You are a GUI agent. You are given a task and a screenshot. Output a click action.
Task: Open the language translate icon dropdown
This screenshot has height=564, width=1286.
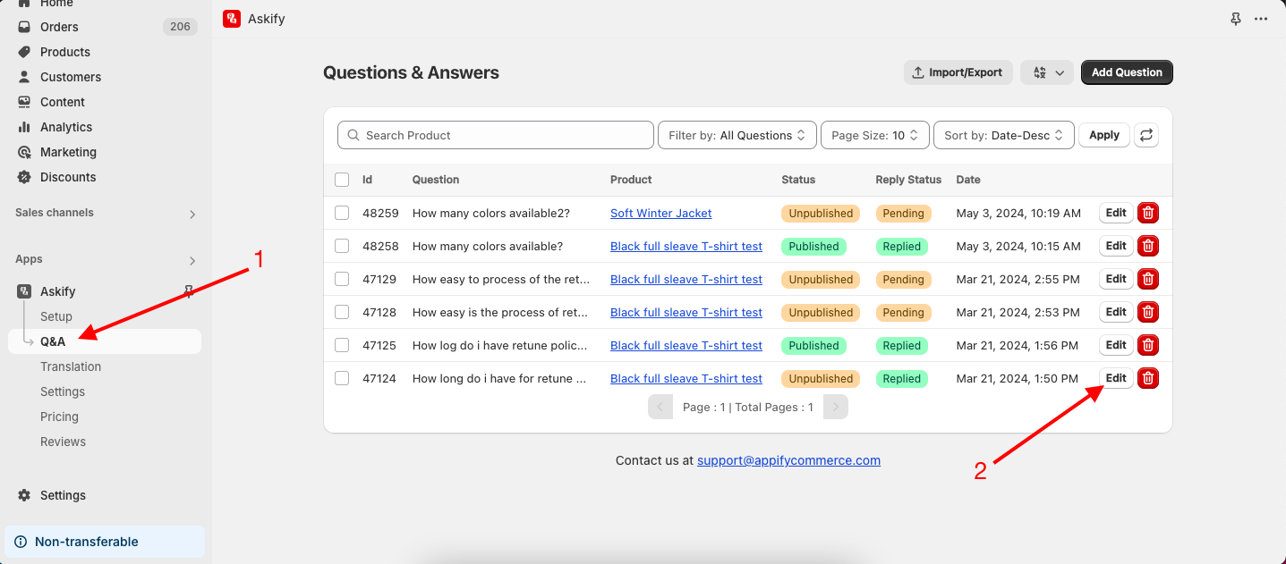[x=1047, y=72]
